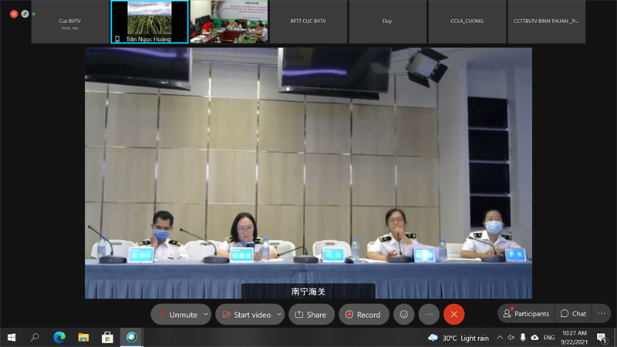Leave meeting with red X button
617x347 pixels.
coord(453,315)
